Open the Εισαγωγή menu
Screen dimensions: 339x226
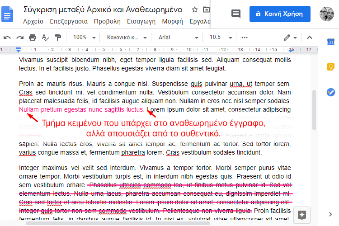(141, 21)
